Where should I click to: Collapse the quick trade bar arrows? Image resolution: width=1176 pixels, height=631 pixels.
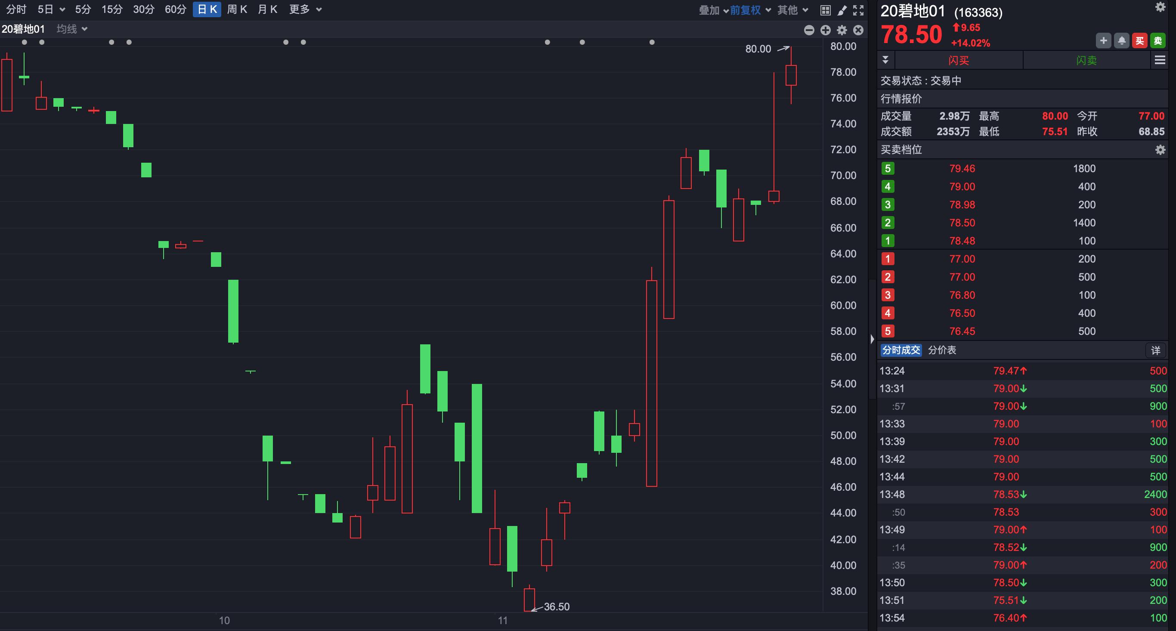tap(885, 60)
